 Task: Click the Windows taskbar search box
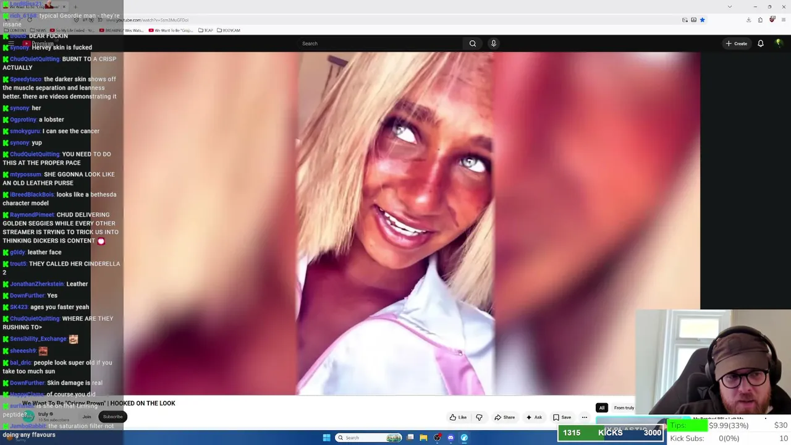pyautogui.click(x=369, y=438)
